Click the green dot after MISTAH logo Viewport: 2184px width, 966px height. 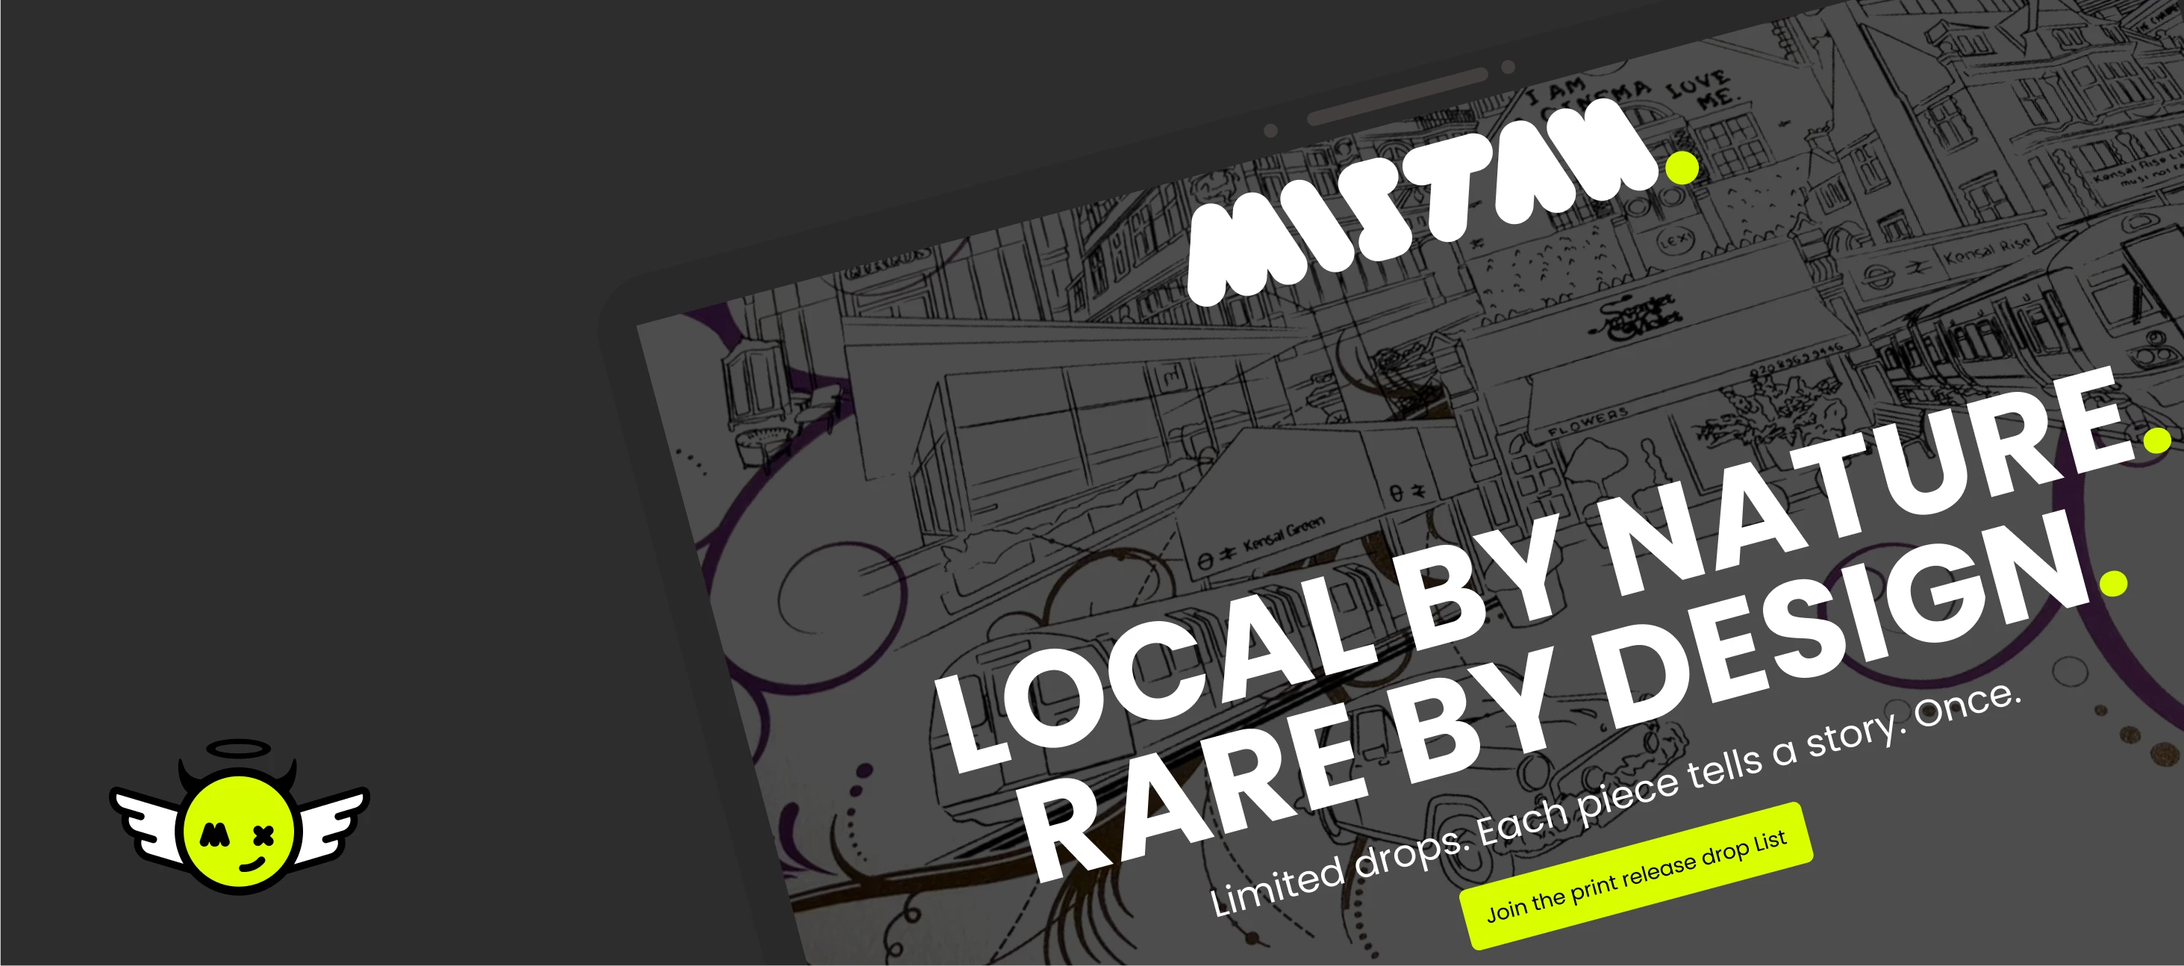1682,167
